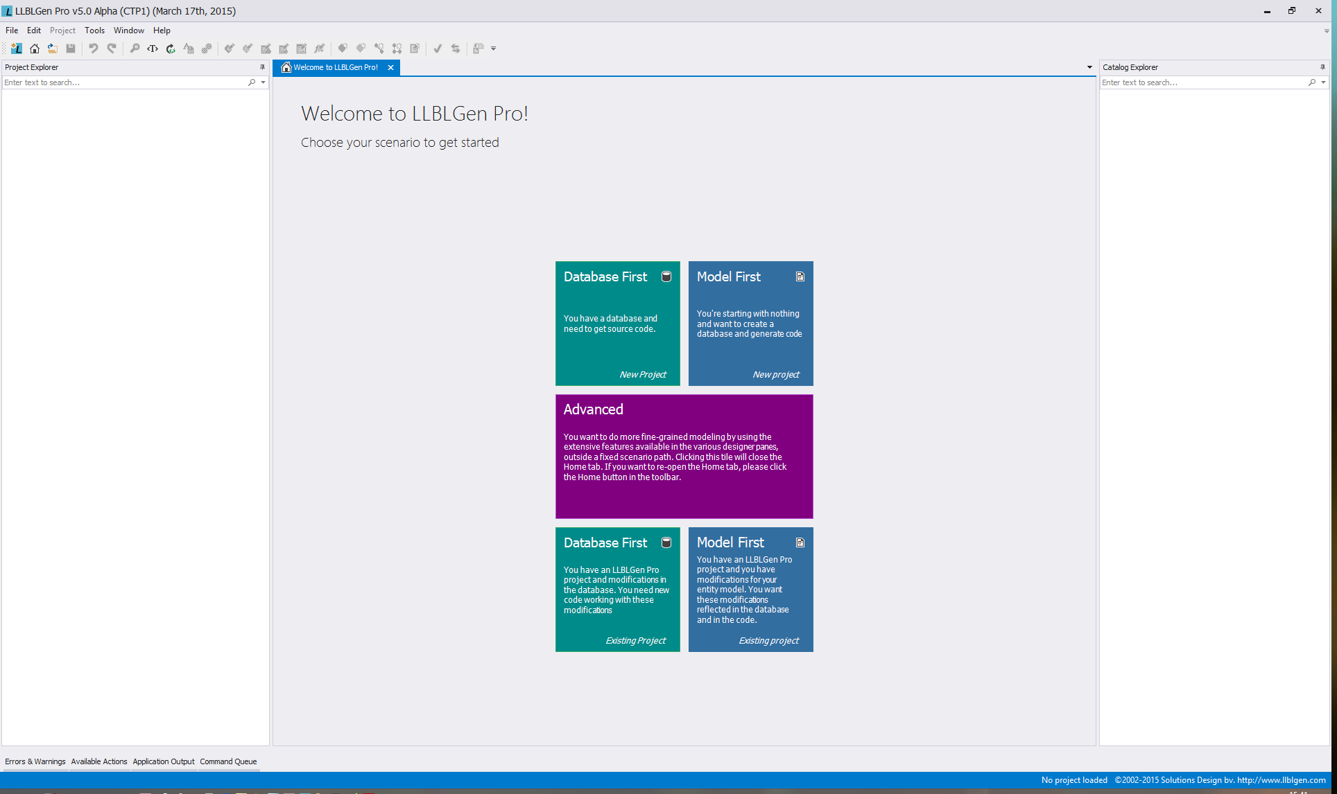Click the fx function toolbar icon

tap(319, 48)
